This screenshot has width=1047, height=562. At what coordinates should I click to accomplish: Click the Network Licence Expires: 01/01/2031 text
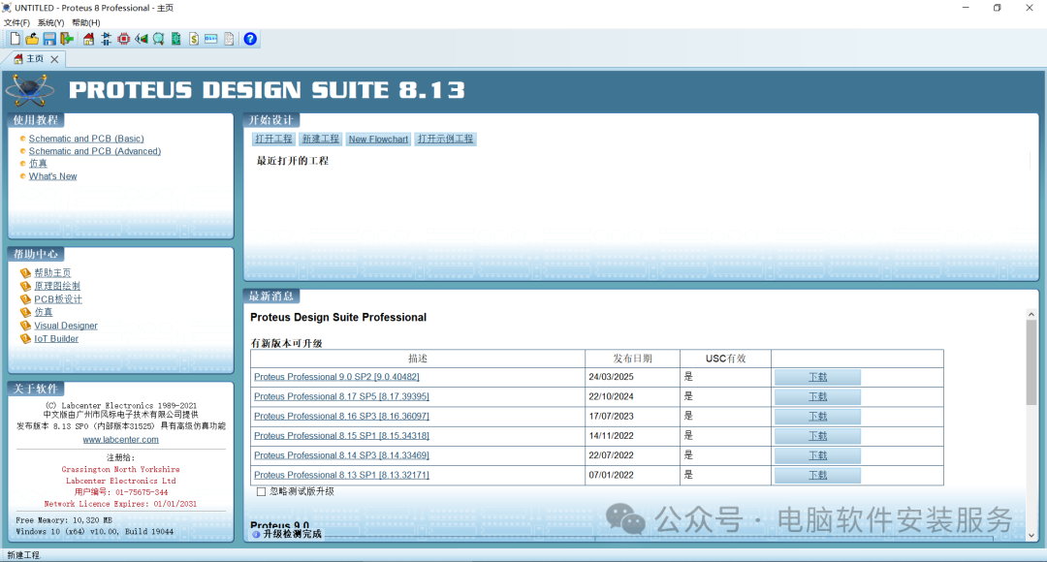[x=121, y=504]
